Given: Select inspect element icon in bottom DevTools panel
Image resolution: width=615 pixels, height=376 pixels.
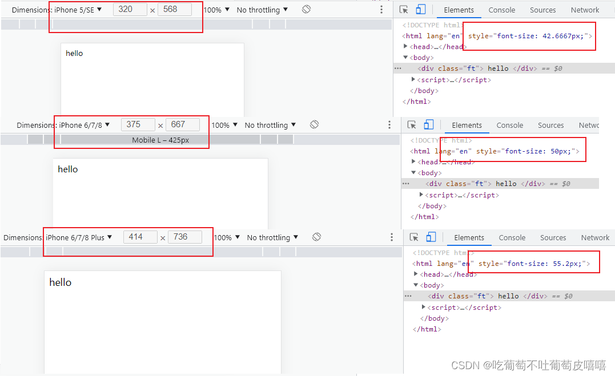Looking at the screenshot, I should [414, 237].
